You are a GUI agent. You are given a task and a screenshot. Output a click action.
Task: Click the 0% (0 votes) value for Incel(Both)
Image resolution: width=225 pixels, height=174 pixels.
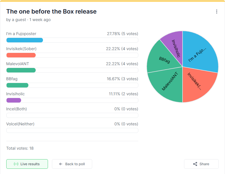(126, 109)
